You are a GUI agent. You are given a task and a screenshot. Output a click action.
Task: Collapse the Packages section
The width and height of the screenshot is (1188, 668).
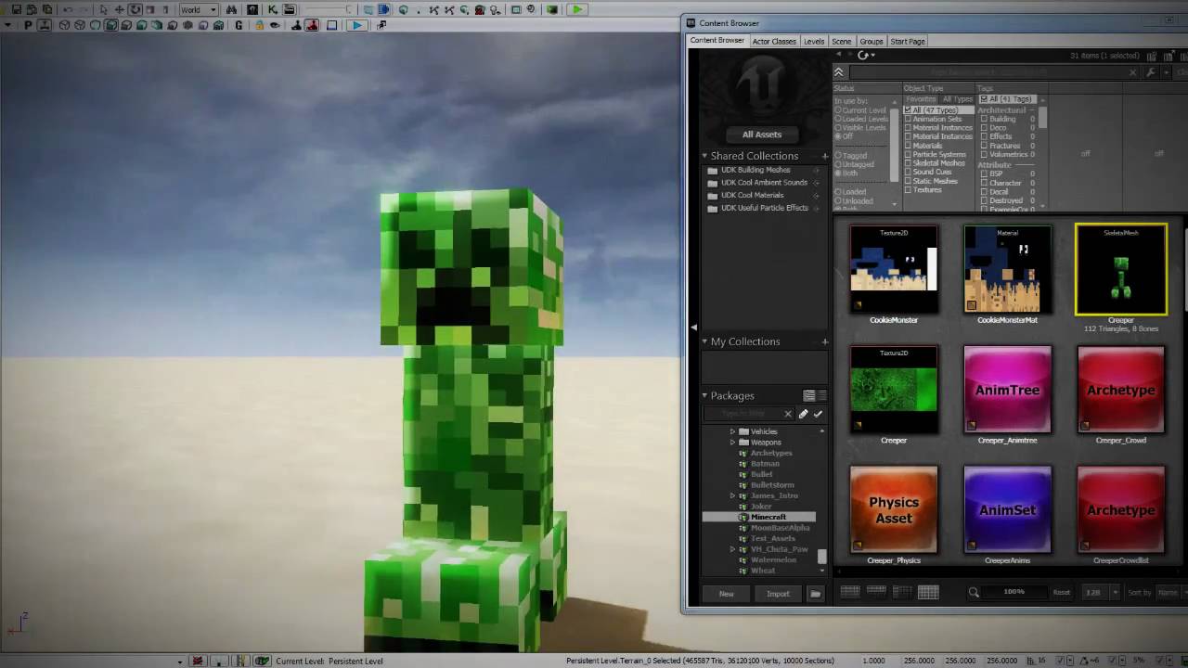704,395
